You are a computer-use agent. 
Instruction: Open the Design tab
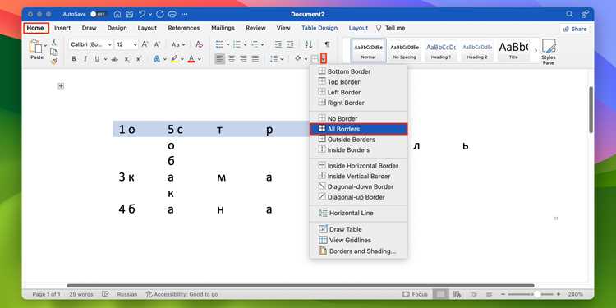point(117,28)
